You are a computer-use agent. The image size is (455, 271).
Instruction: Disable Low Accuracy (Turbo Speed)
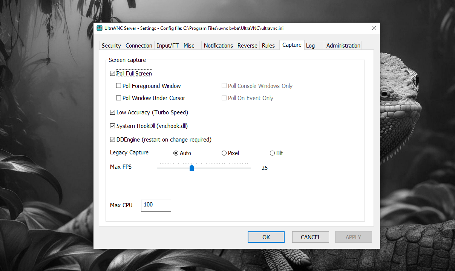pyautogui.click(x=113, y=112)
